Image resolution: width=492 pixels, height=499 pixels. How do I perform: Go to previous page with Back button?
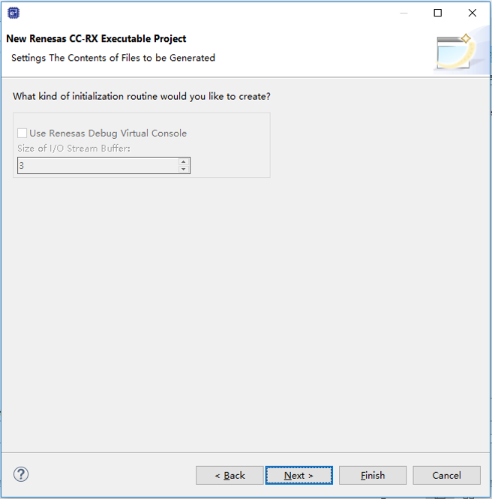(229, 476)
